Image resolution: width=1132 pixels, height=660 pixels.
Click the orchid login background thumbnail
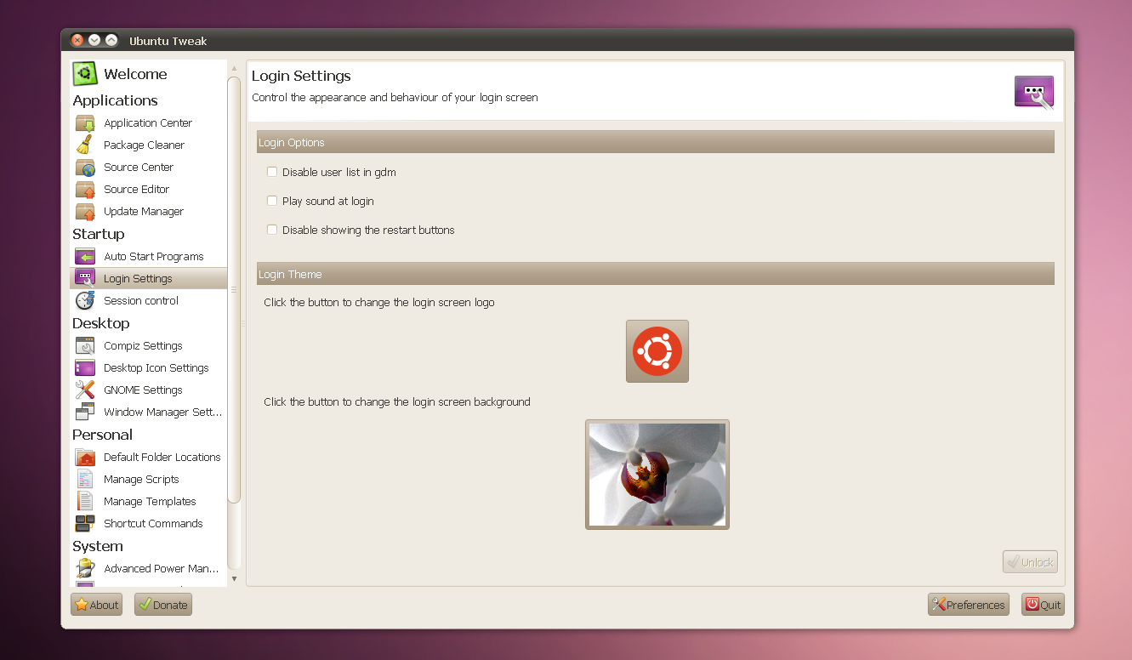click(657, 475)
